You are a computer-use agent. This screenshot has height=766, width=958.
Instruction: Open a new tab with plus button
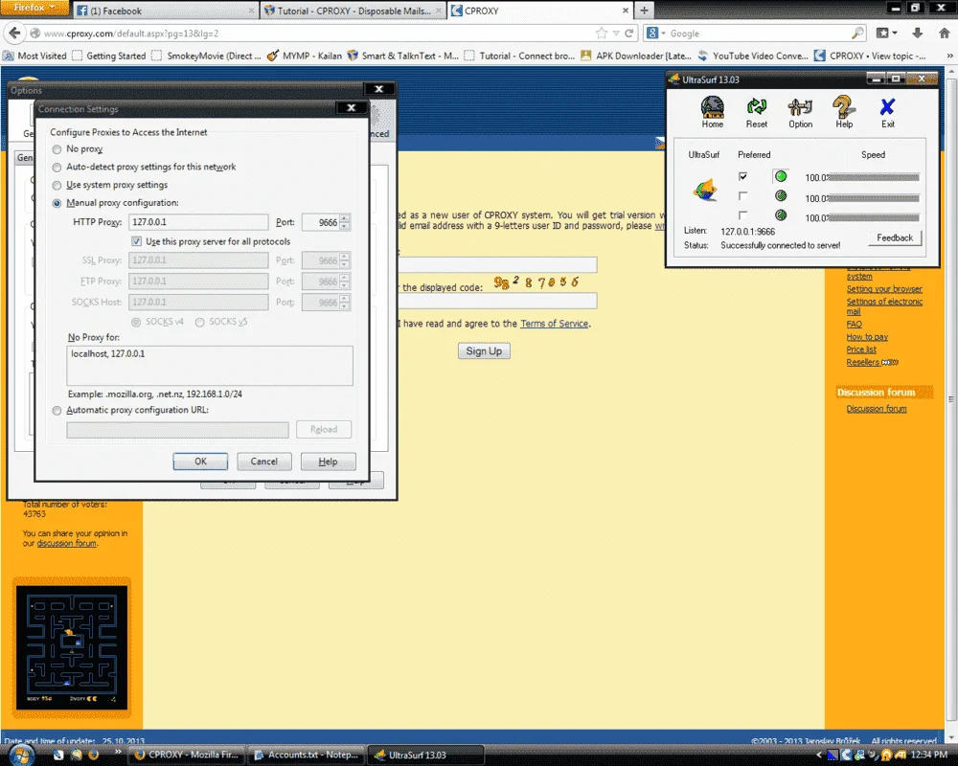(644, 11)
